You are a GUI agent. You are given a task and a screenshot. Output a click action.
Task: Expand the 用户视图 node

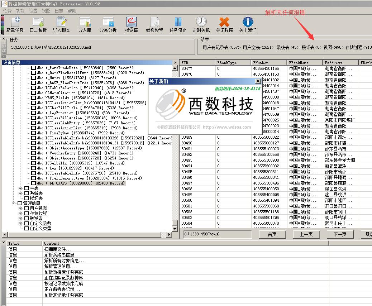click(x=20, y=209)
